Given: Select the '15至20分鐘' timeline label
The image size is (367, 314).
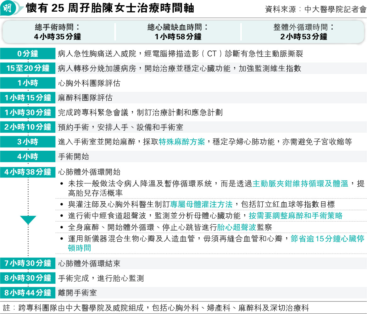Looking at the screenshot, I should point(28,68).
